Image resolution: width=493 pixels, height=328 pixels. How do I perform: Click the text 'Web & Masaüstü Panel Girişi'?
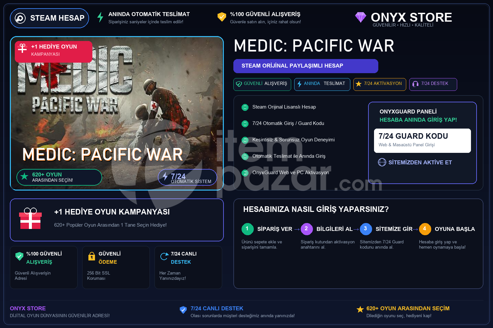[407, 145]
